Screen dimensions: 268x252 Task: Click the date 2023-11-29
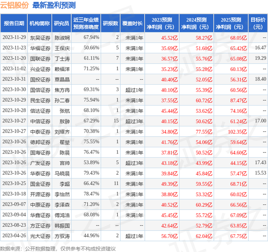tap(14, 37)
